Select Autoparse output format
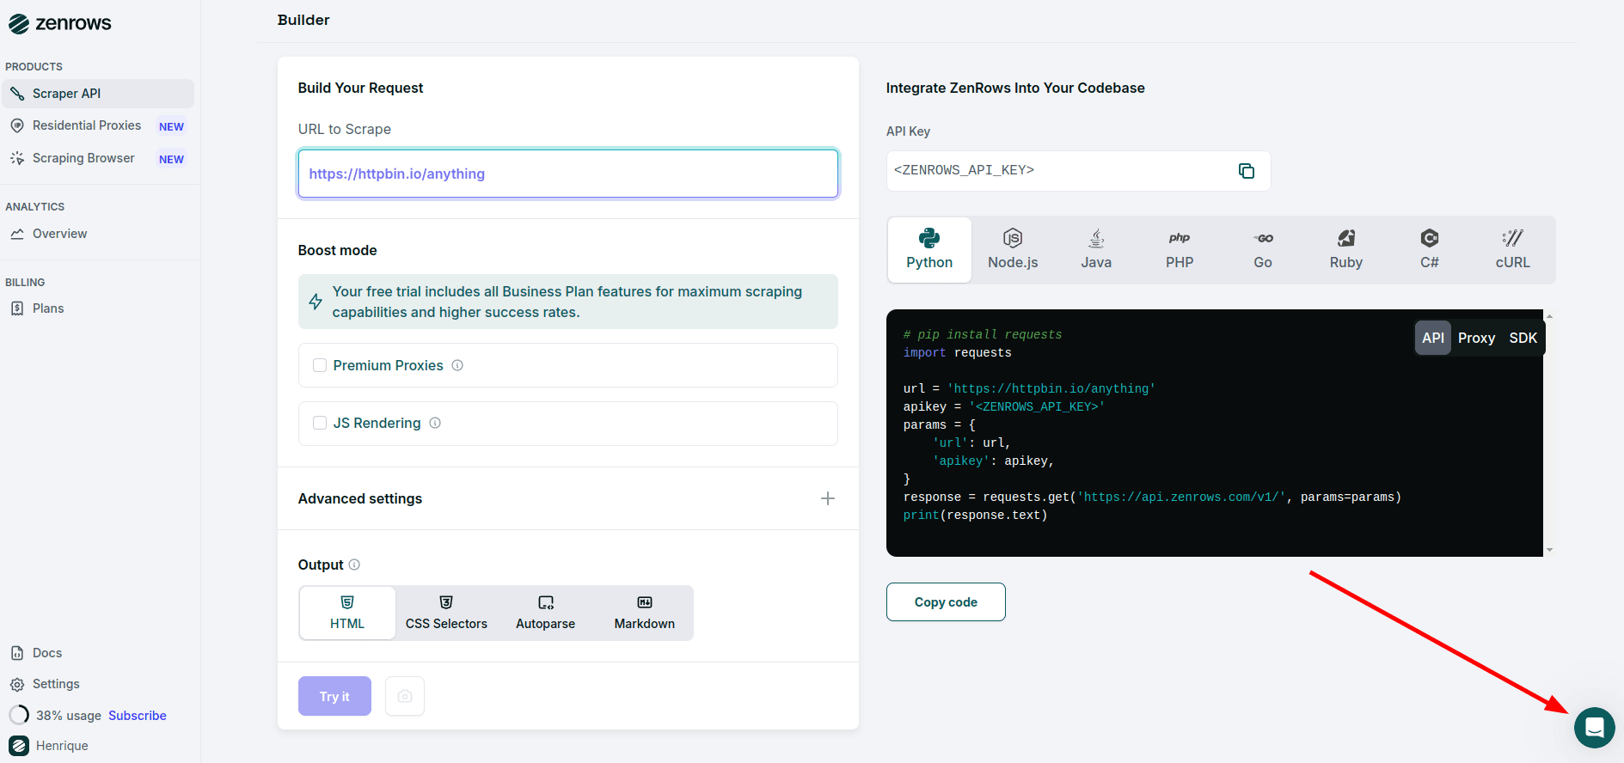Screen dimensions: 1624x763 point(545,613)
